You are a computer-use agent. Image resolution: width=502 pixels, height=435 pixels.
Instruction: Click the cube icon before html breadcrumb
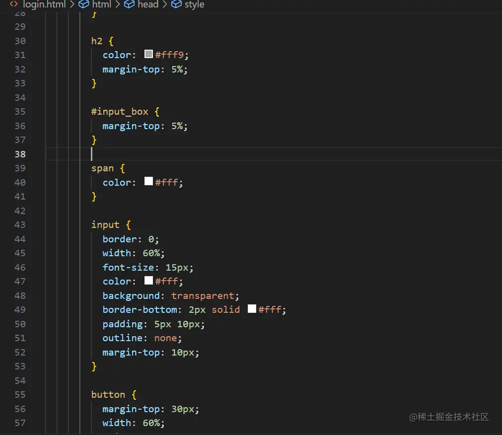click(83, 4)
